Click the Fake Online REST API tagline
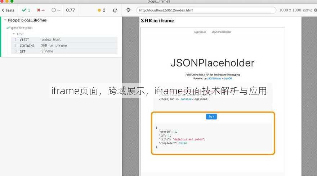The width and height of the screenshot is (317, 176). (213, 75)
